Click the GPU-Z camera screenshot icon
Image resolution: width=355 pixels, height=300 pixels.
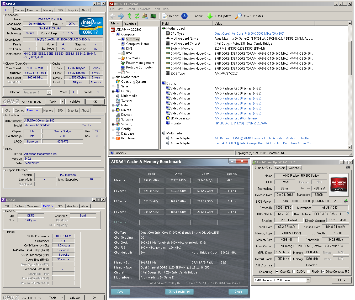point(348,167)
